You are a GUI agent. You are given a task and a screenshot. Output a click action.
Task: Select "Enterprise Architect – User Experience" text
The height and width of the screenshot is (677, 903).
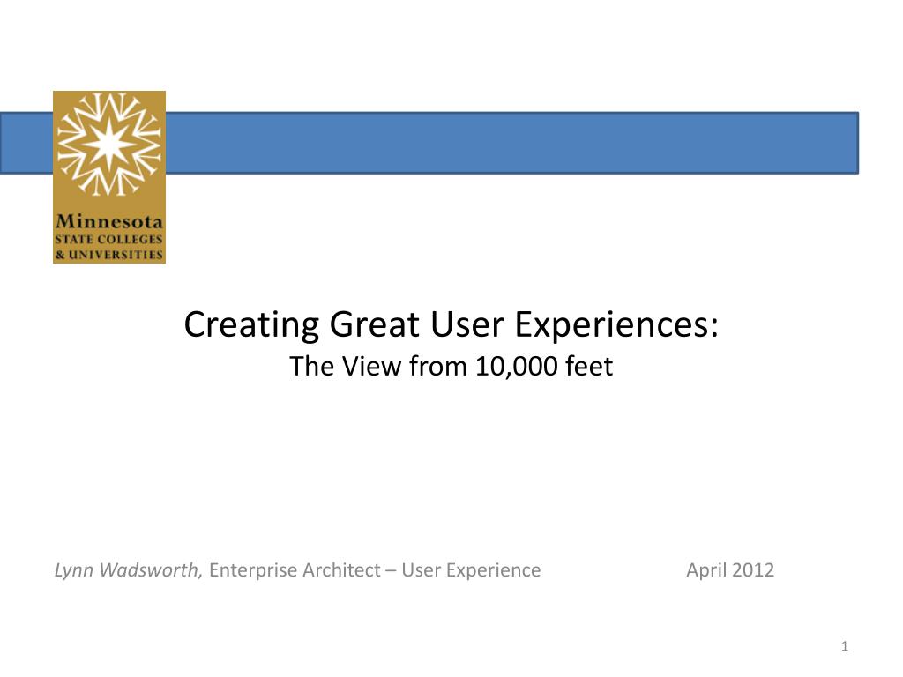375,570
